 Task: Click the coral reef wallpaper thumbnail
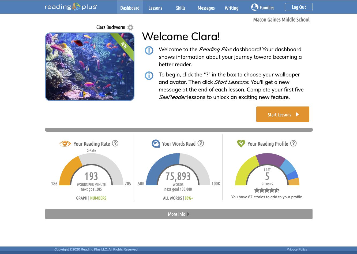[x=89, y=67]
